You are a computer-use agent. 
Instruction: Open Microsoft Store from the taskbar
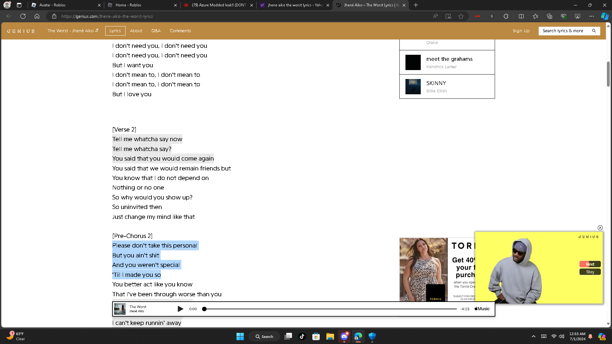316,336
